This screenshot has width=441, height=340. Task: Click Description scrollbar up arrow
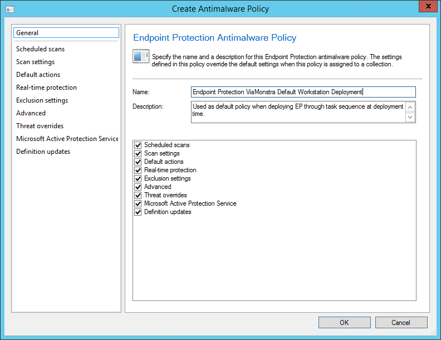coord(410,107)
